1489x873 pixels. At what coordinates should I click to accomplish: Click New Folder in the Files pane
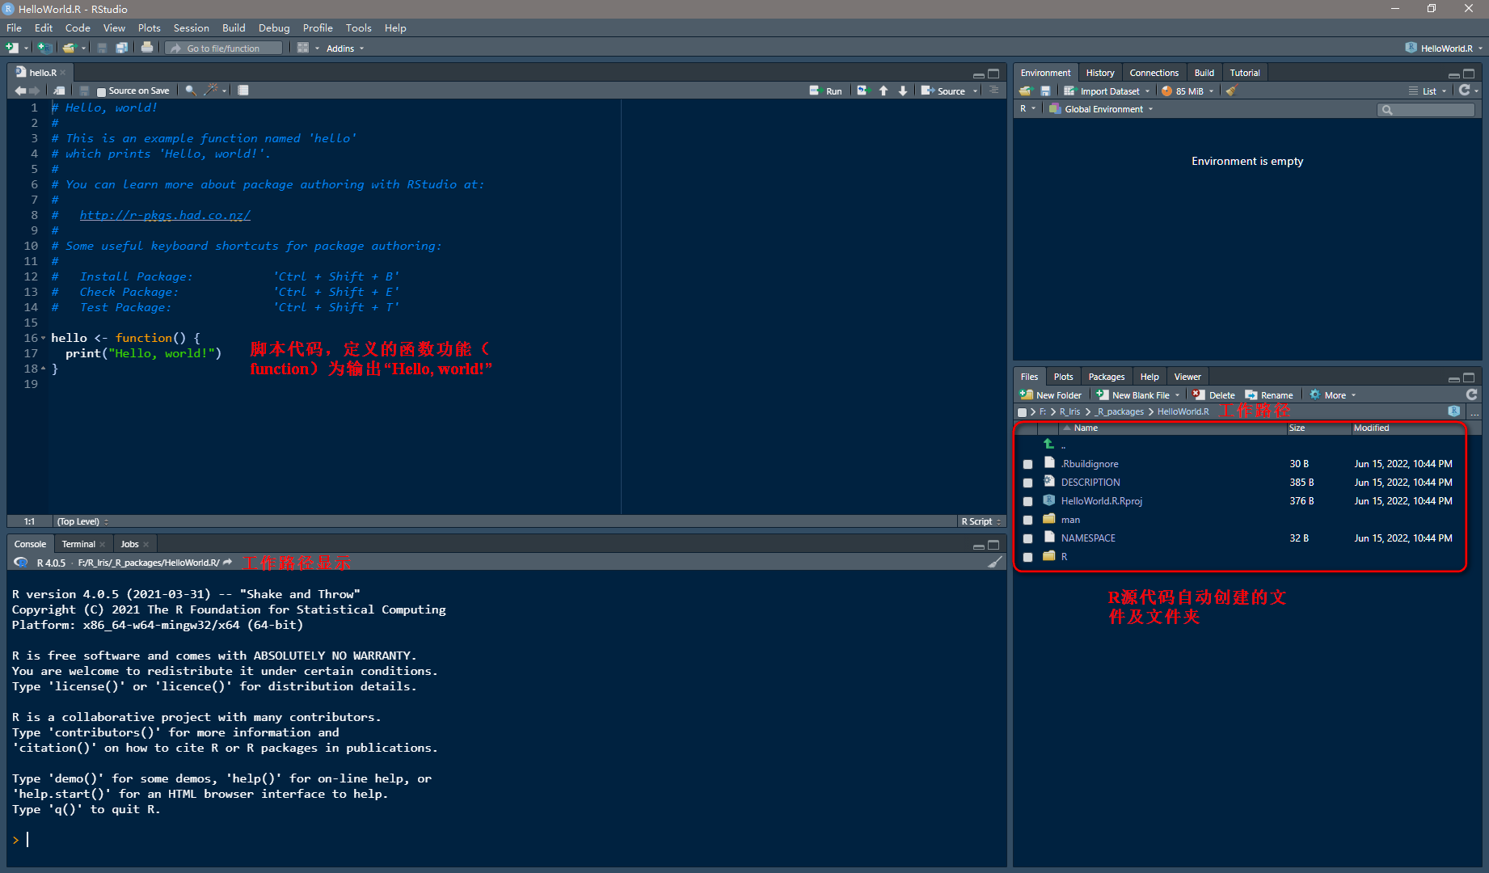(x=1050, y=395)
